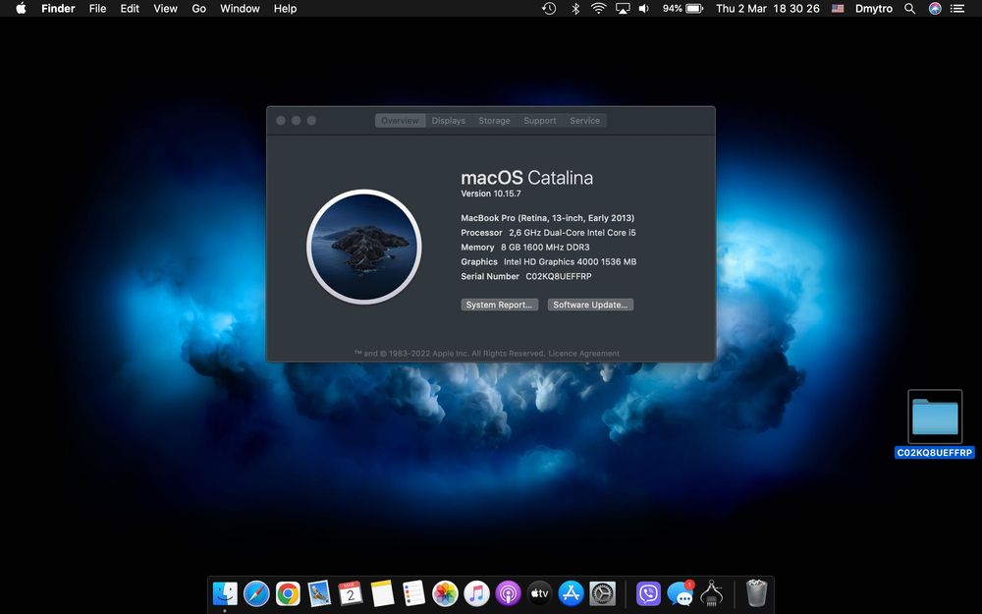Open the Dmytro user menu
Image resolution: width=982 pixels, height=614 pixels.
point(874,8)
